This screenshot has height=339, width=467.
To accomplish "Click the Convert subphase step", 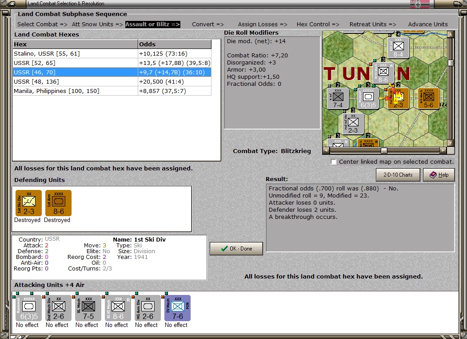I will click(208, 24).
